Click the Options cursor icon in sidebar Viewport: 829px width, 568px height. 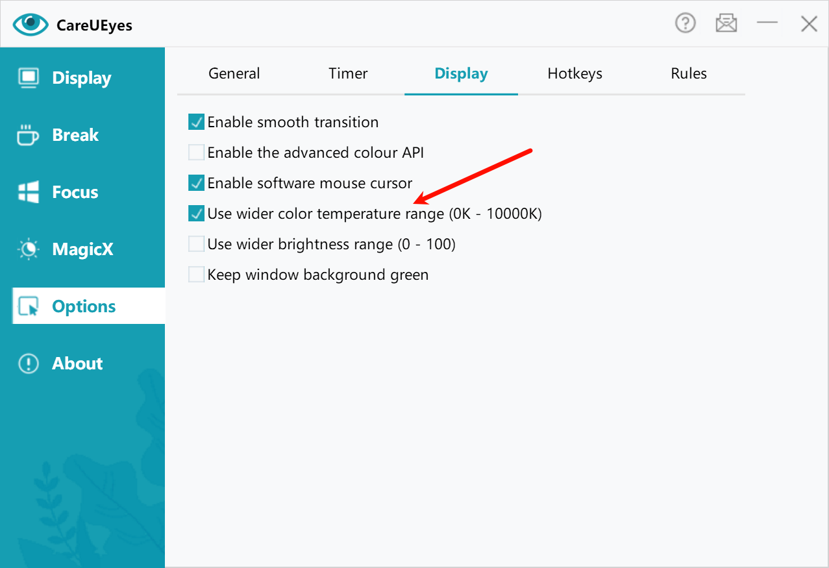(x=29, y=306)
